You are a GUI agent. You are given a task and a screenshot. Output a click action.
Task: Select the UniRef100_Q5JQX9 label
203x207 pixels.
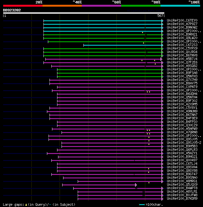pyautogui.click(x=182, y=185)
